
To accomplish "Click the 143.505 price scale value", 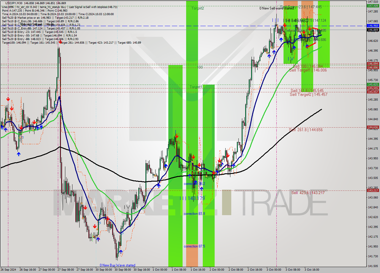I will pos(373,178).
